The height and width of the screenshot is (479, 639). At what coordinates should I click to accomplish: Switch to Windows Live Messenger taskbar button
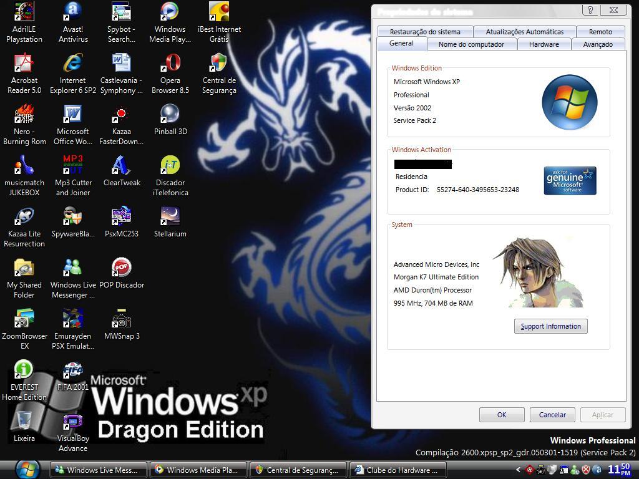coord(99,470)
